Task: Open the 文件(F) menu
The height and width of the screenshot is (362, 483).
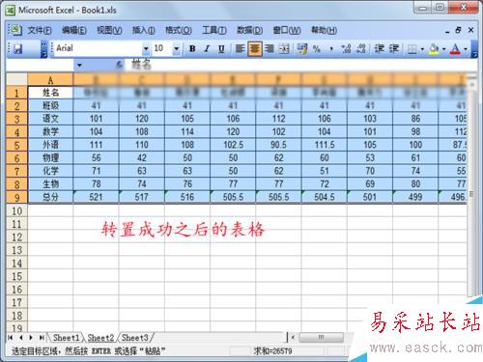Action: coord(40,30)
